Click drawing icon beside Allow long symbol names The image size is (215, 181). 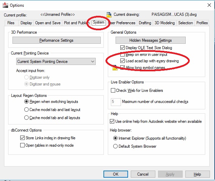(x=115, y=68)
